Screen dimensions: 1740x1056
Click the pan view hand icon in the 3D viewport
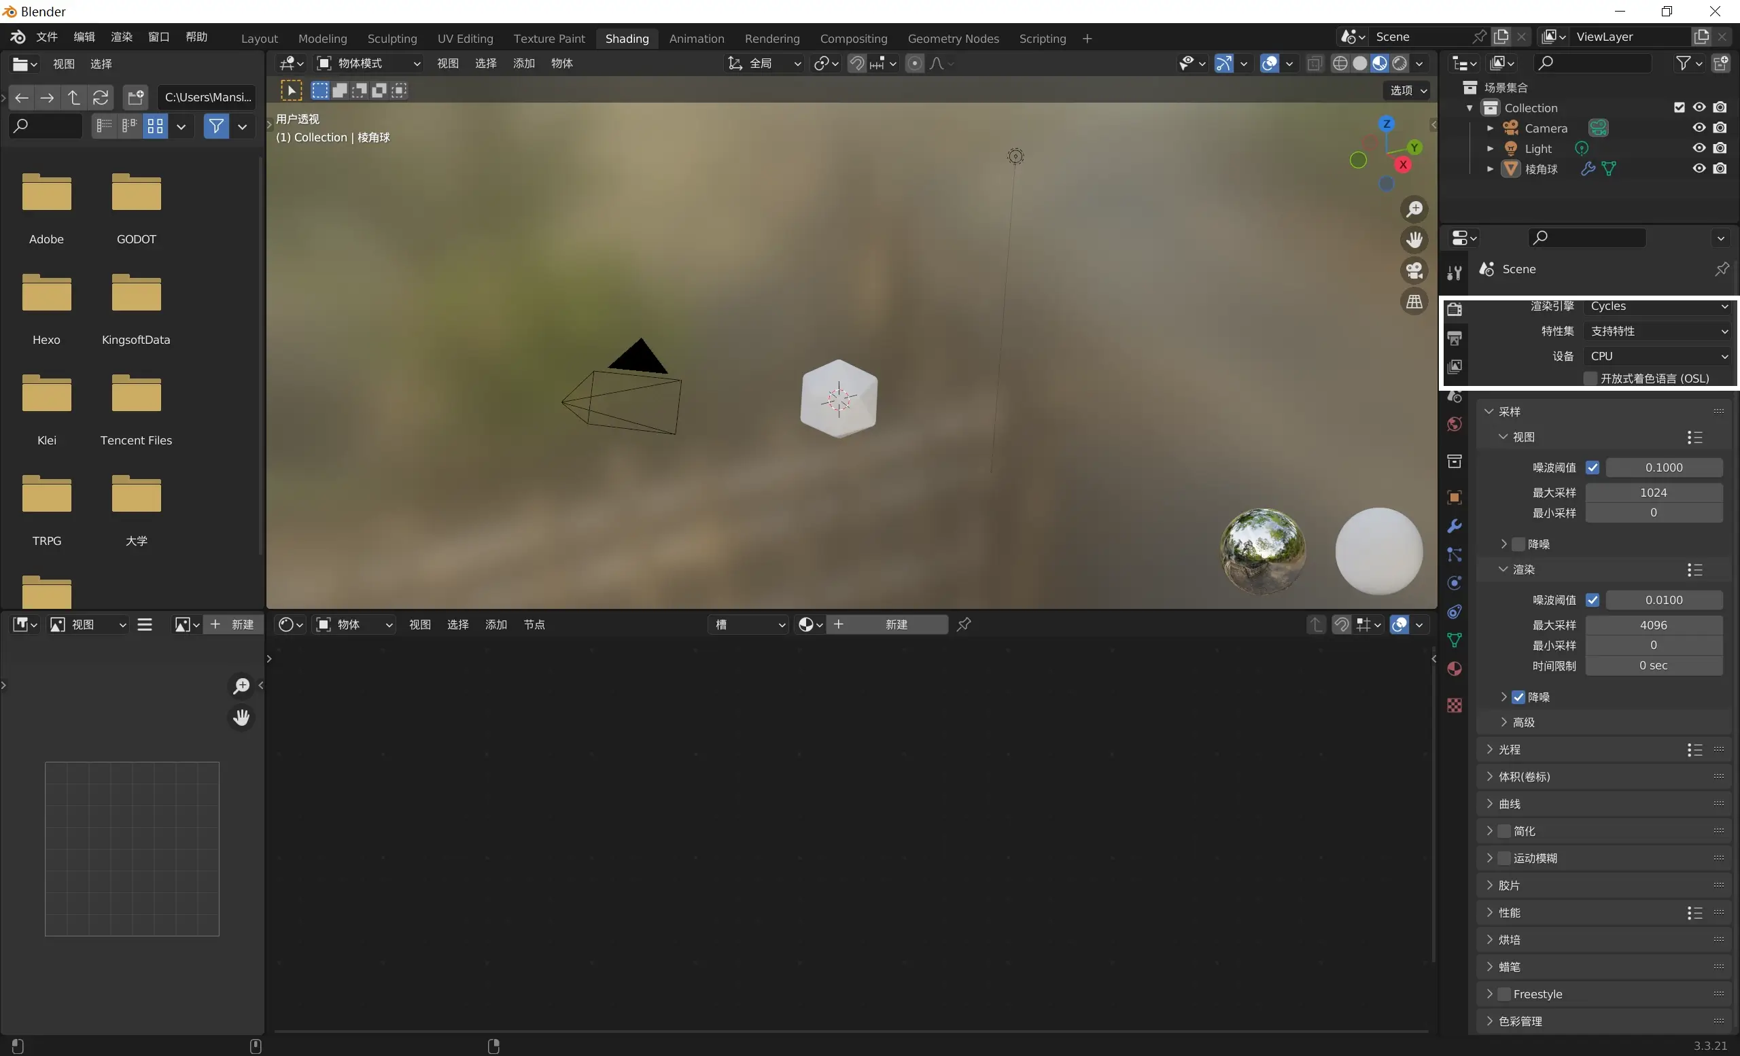[1414, 240]
